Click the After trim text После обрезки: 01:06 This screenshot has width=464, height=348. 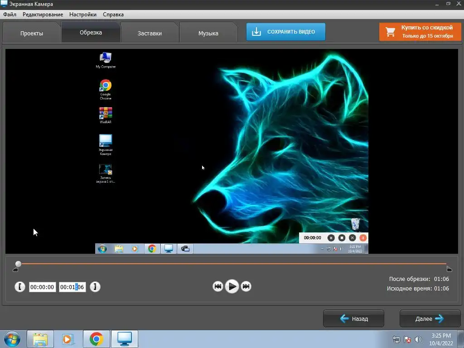point(419,279)
